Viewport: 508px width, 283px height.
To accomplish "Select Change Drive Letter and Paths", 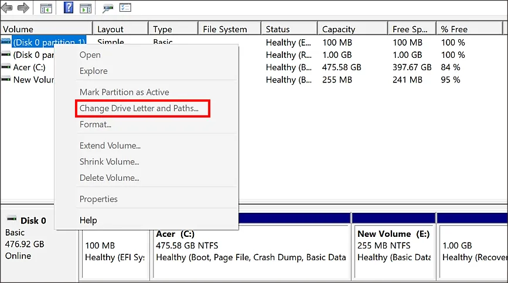I will pos(139,108).
